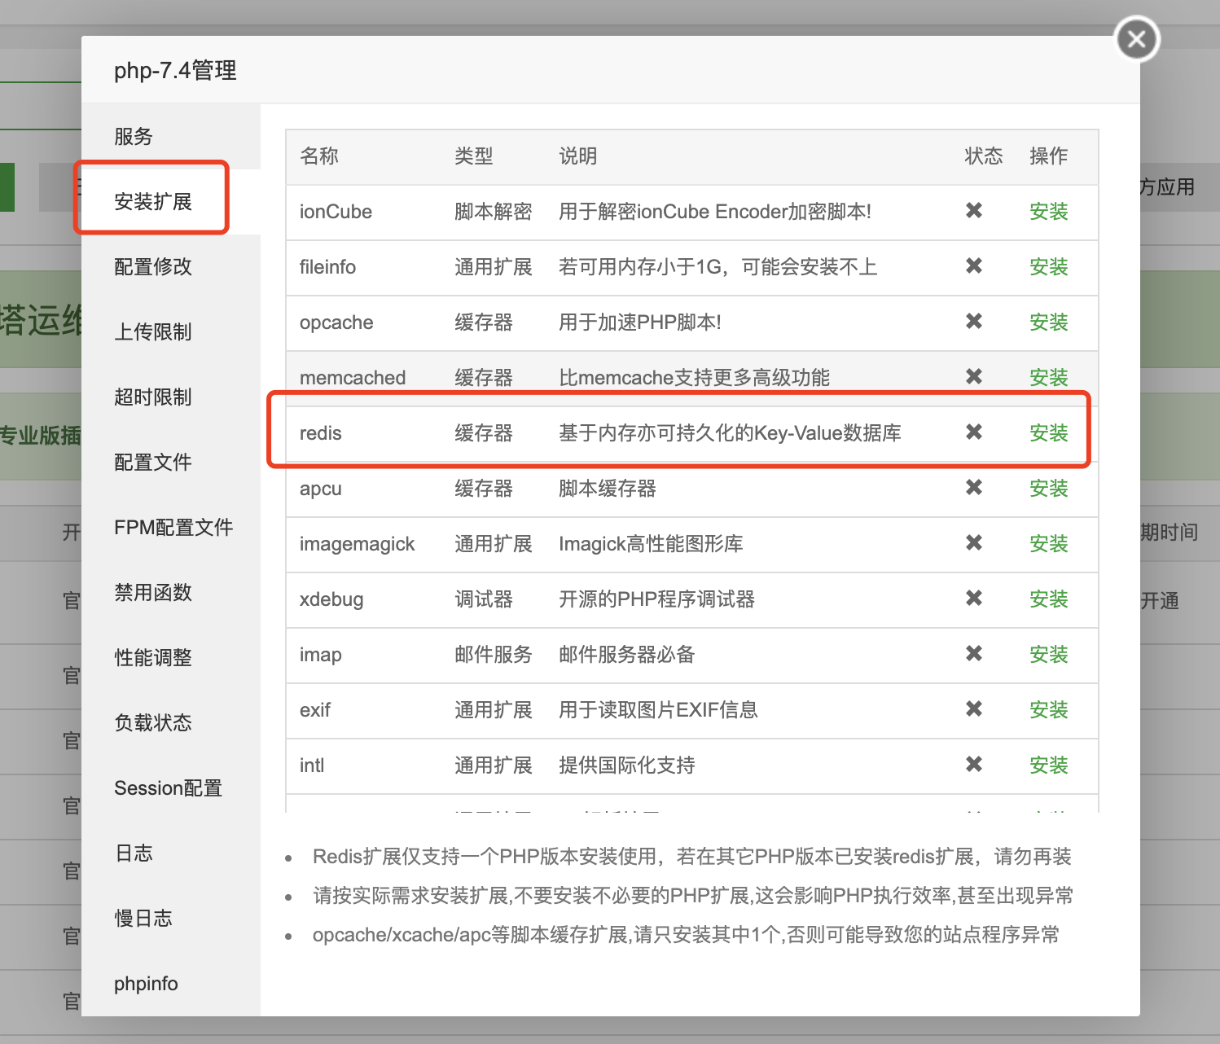Image resolution: width=1220 pixels, height=1044 pixels.
Task: Select the 禁用函数 menu item
Action: (x=153, y=593)
